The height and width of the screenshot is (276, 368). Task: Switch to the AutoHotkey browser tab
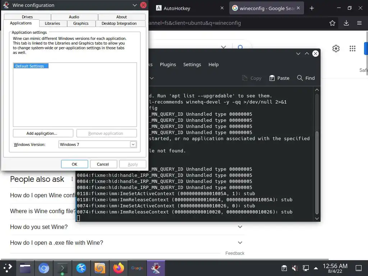[x=177, y=8]
